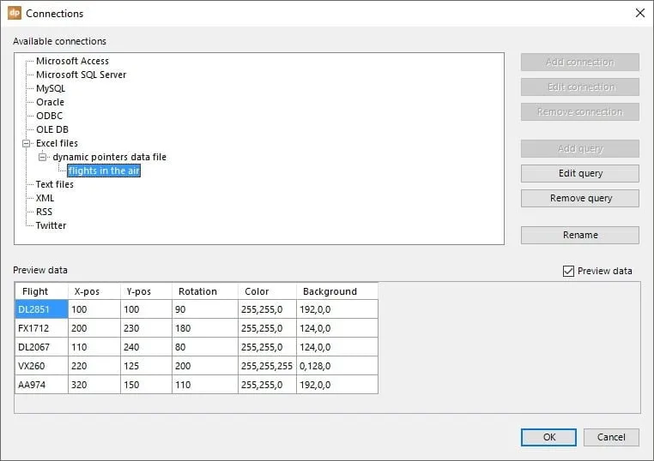The height and width of the screenshot is (461, 654).
Task: Select OLE DB connection type
Action: [x=52, y=130]
